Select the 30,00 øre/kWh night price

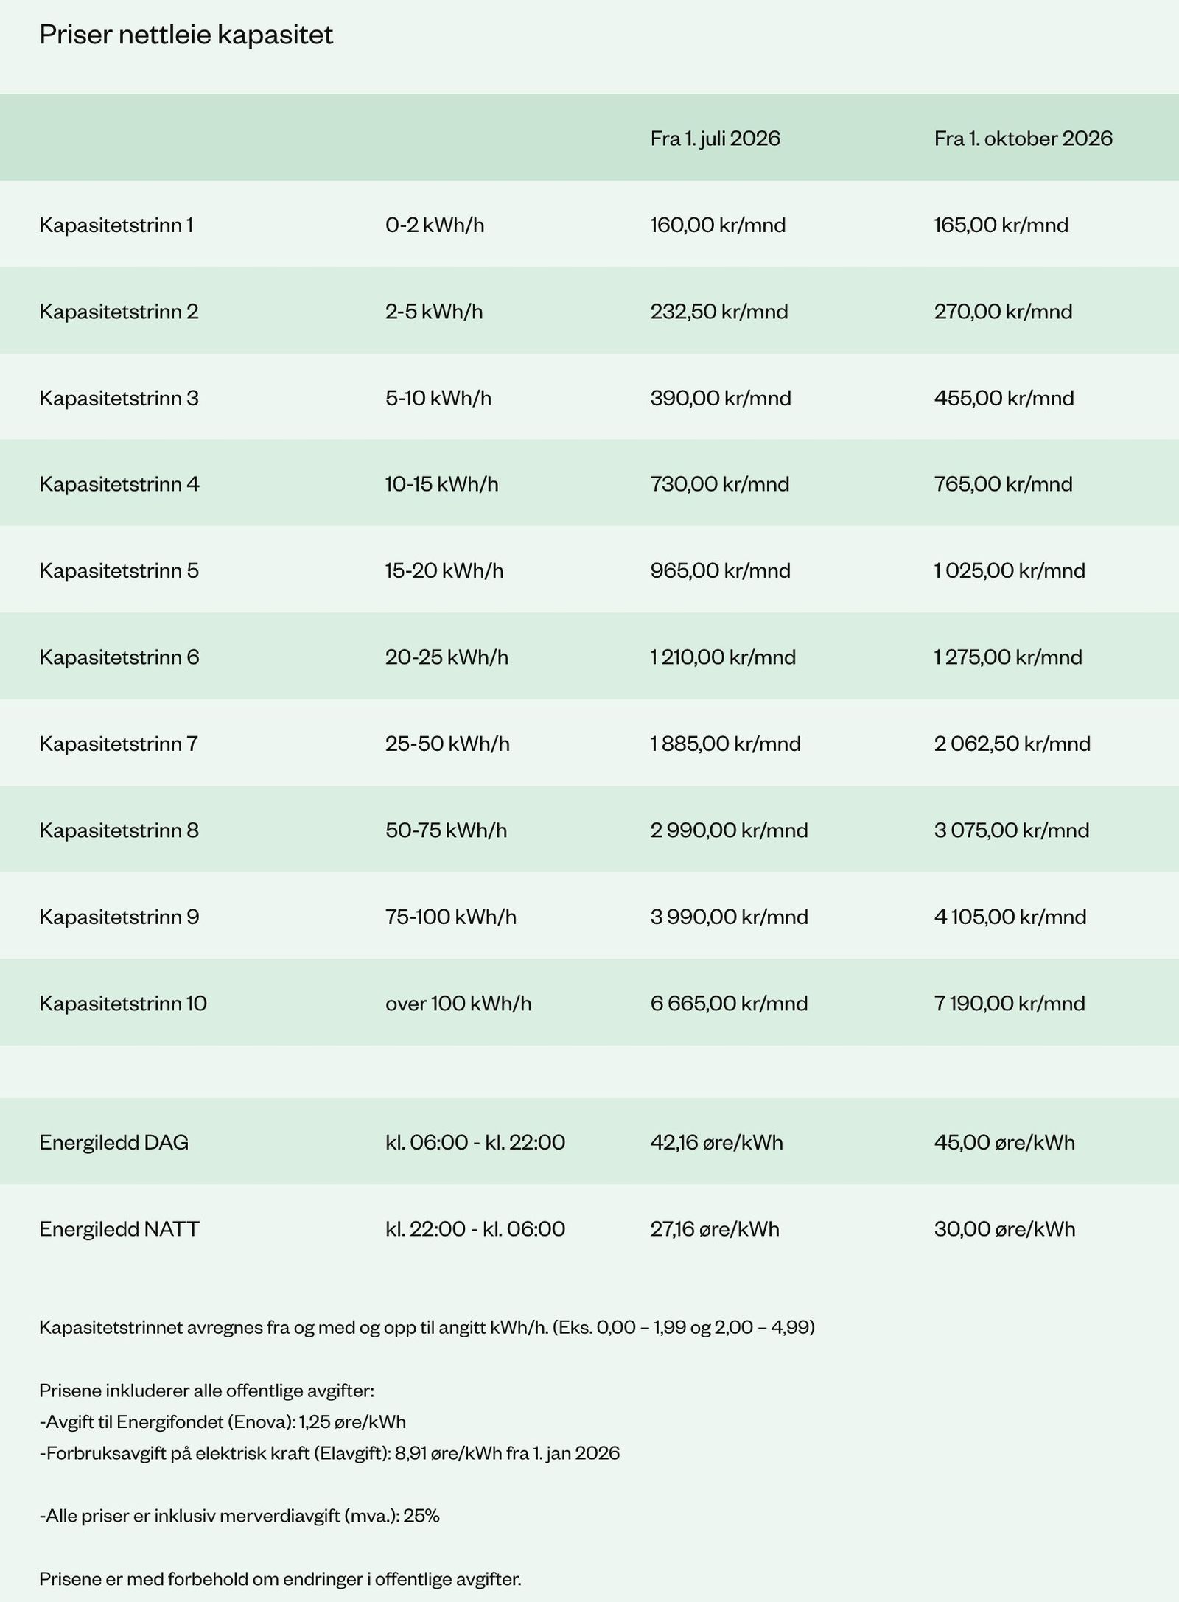[x=1005, y=1229]
